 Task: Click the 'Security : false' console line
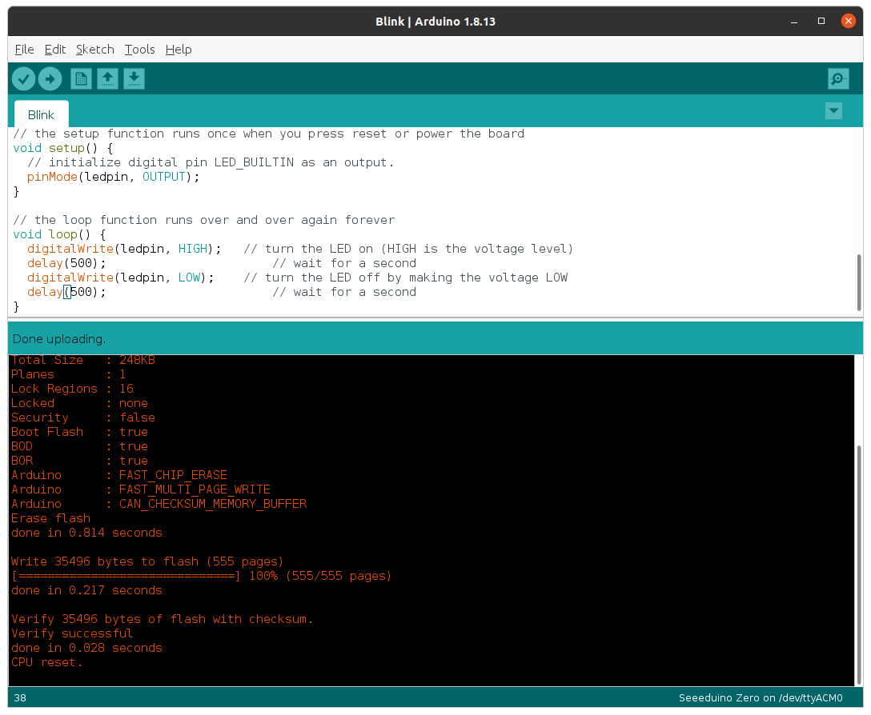click(x=82, y=417)
